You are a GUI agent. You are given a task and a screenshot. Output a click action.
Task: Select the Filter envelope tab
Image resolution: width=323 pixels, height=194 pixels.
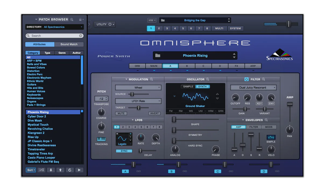[x=254, y=127]
